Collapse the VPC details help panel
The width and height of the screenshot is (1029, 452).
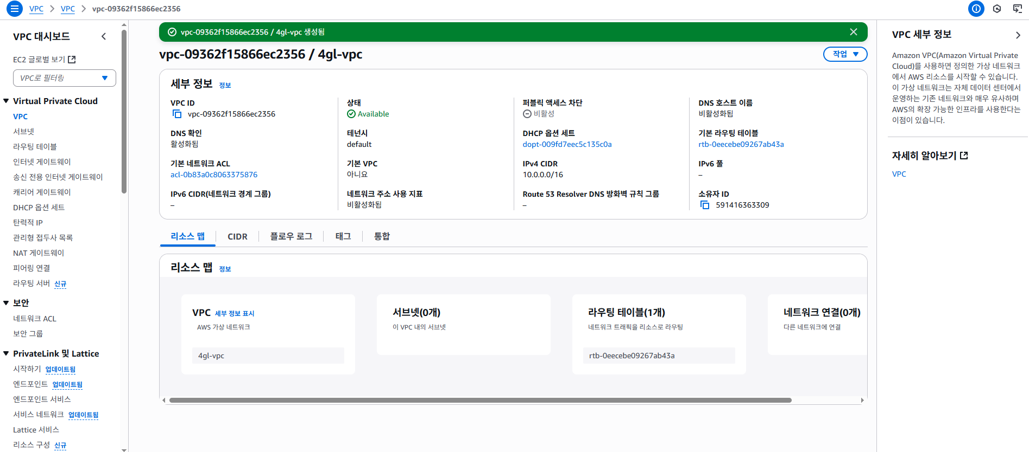coord(1018,35)
